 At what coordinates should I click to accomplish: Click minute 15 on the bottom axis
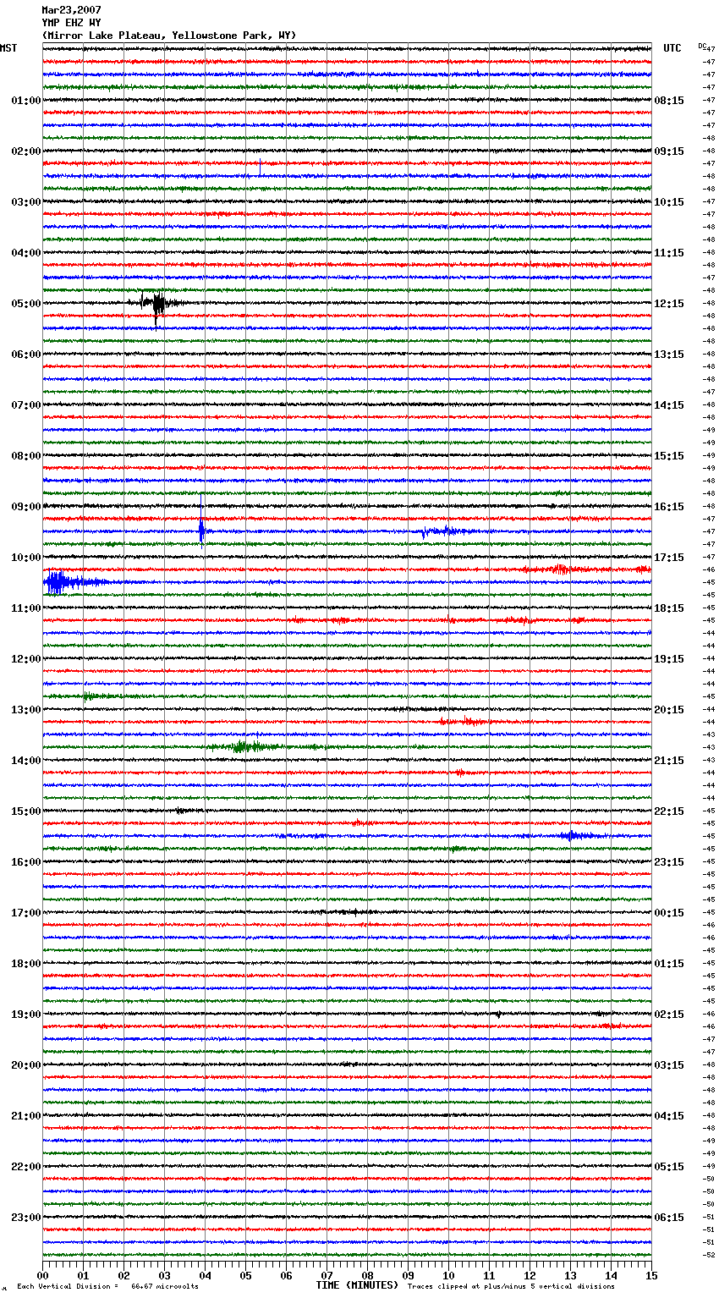[x=651, y=1275]
